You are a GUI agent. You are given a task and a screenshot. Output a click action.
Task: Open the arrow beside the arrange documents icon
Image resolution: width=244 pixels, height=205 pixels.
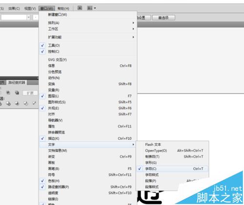coord(95,8)
